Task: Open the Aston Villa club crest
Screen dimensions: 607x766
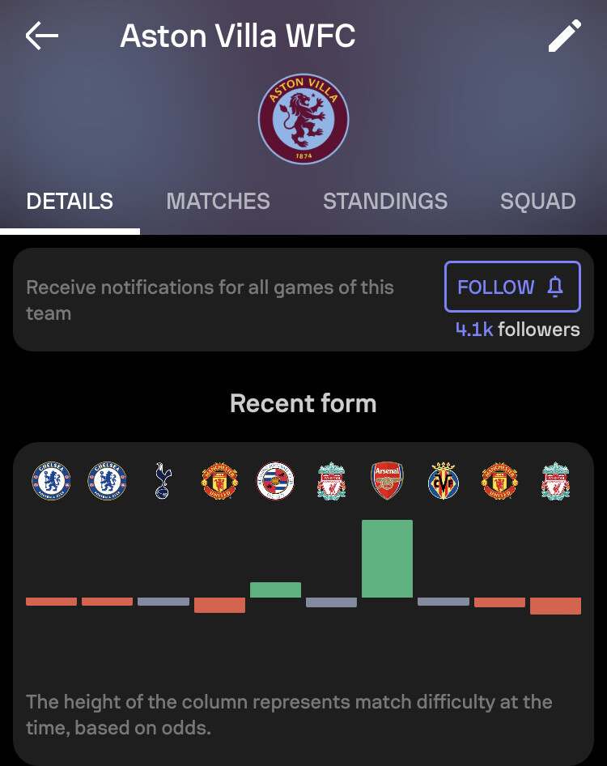Action: click(x=303, y=119)
